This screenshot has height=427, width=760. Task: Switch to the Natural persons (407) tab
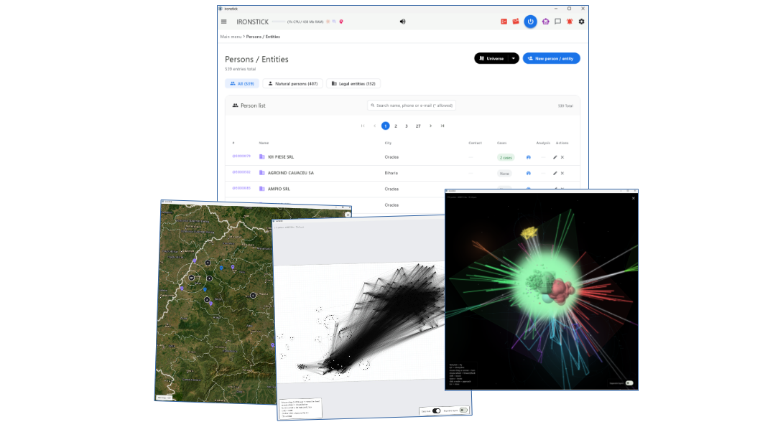click(x=293, y=84)
